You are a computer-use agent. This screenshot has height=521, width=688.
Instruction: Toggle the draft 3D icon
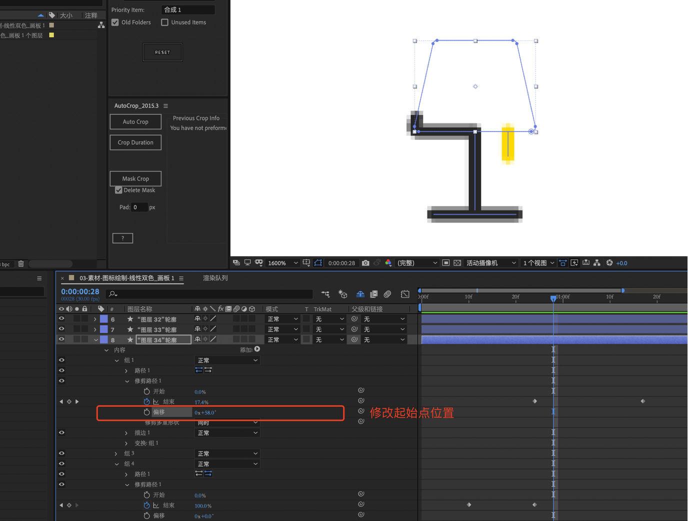342,294
